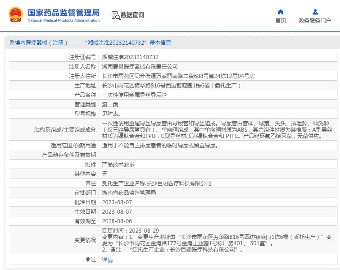The height and width of the screenshot is (270, 340).
Task: Open the 产品技术要求 attachment entry
Action: click(118, 165)
